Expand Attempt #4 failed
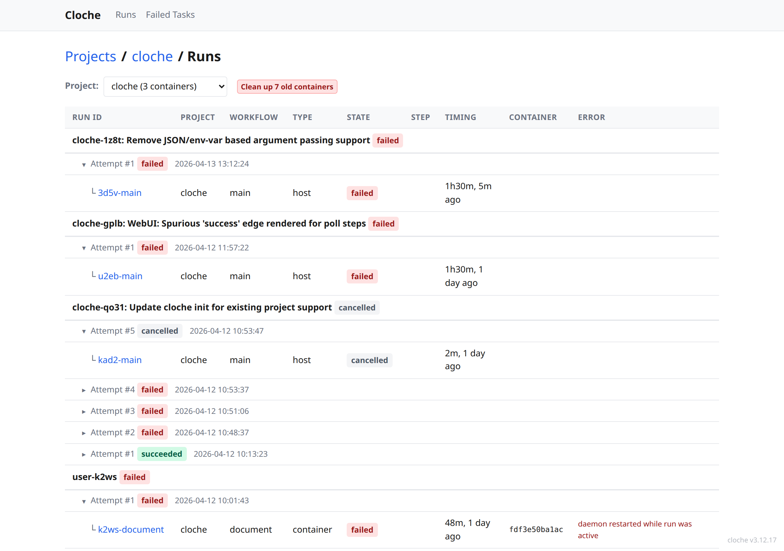This screenshot has width=784, height=551. pos(84,390)
